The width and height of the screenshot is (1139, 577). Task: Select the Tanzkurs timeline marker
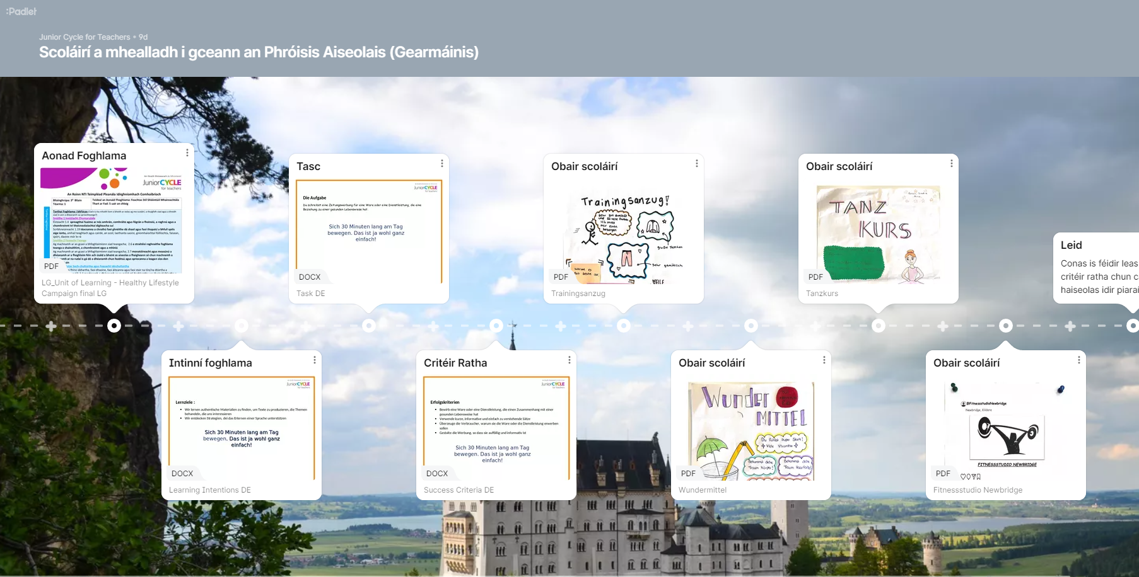point(879,326)
